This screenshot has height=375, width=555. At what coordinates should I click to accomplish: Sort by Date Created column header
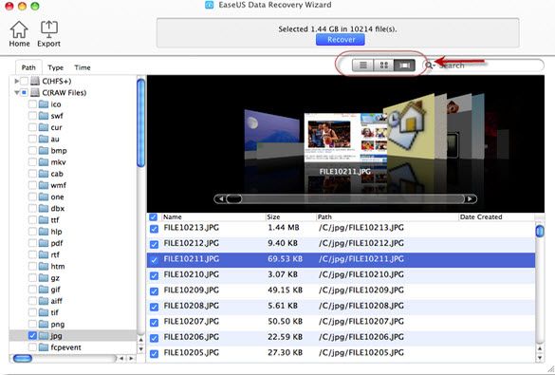coord(496,216)
